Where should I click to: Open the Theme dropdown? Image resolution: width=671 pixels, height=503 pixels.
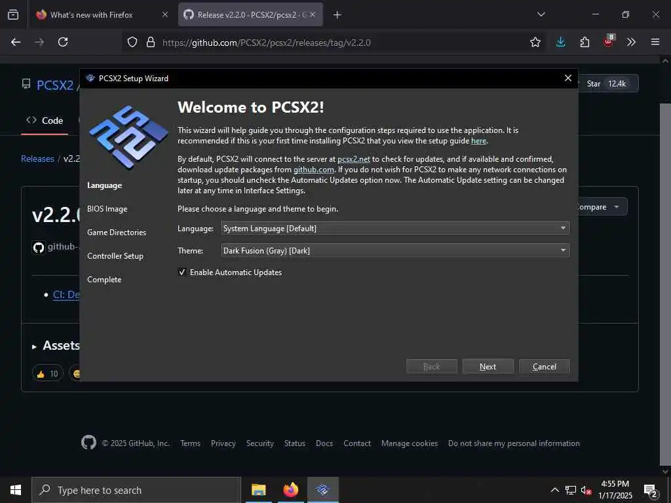click(395, 250)
